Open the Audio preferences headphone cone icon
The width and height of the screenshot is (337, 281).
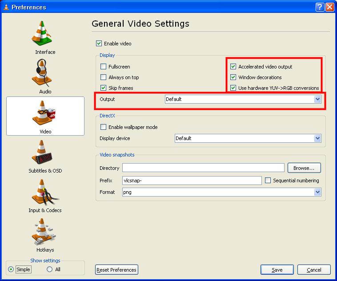pos(42,72)
